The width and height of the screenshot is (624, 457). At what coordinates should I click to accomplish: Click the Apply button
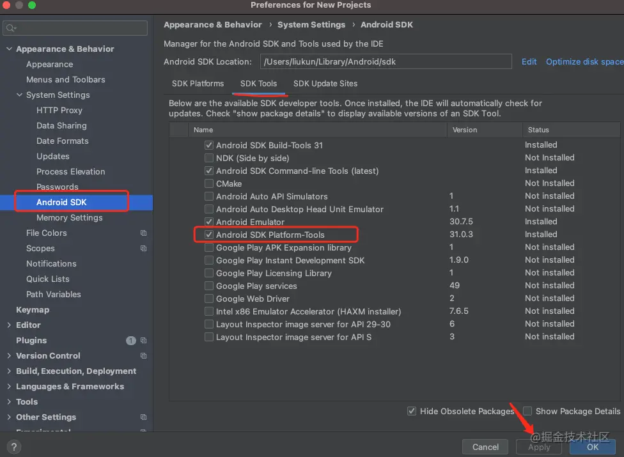[x=539, y=447]
